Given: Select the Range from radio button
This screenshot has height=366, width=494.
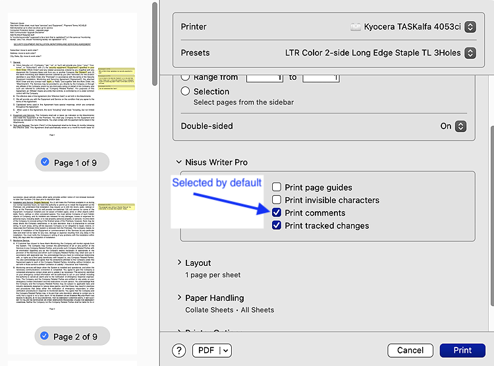Looking at the screenshot, I should (x=185, y=76).
